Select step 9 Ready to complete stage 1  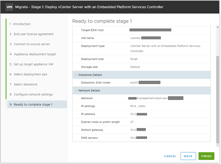tap(37, 105)
